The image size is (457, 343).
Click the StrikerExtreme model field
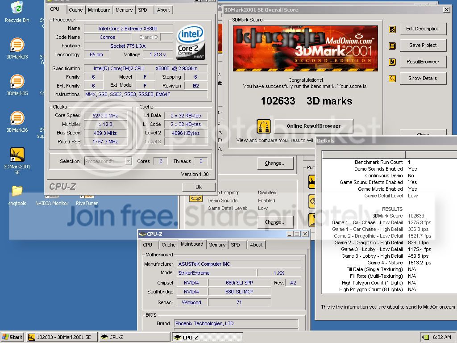click(217, 273)
